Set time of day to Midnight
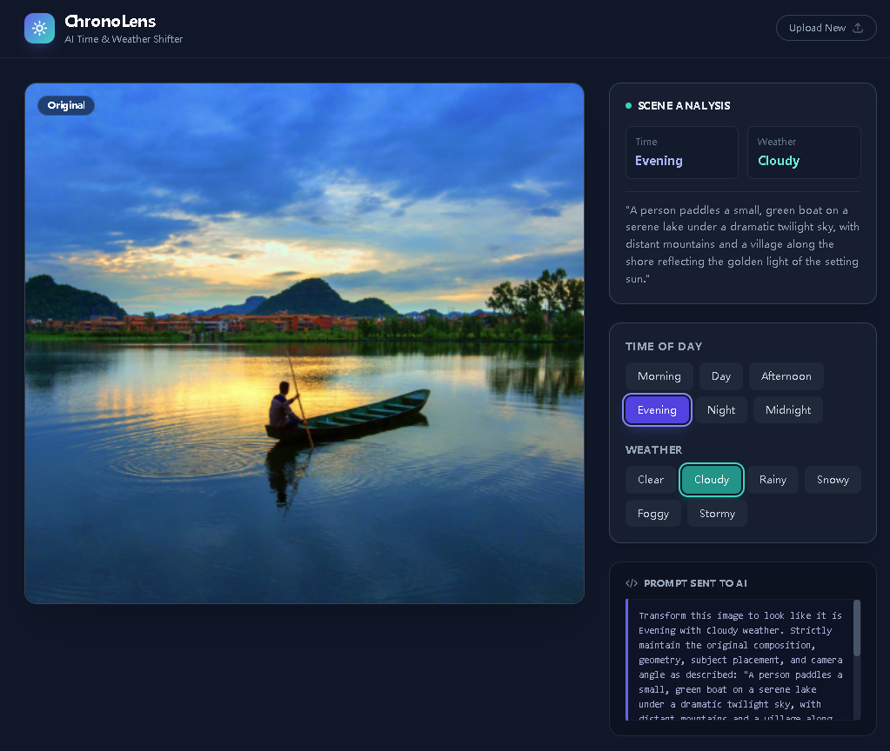This screenshot has height=751, width=890. [x=787, y=410]
